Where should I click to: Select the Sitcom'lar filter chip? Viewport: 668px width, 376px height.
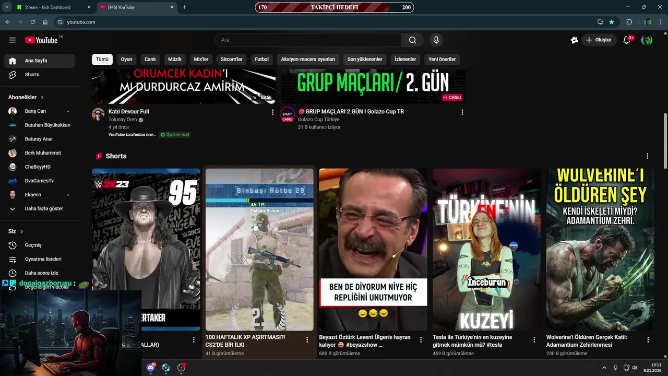(232, 60)
